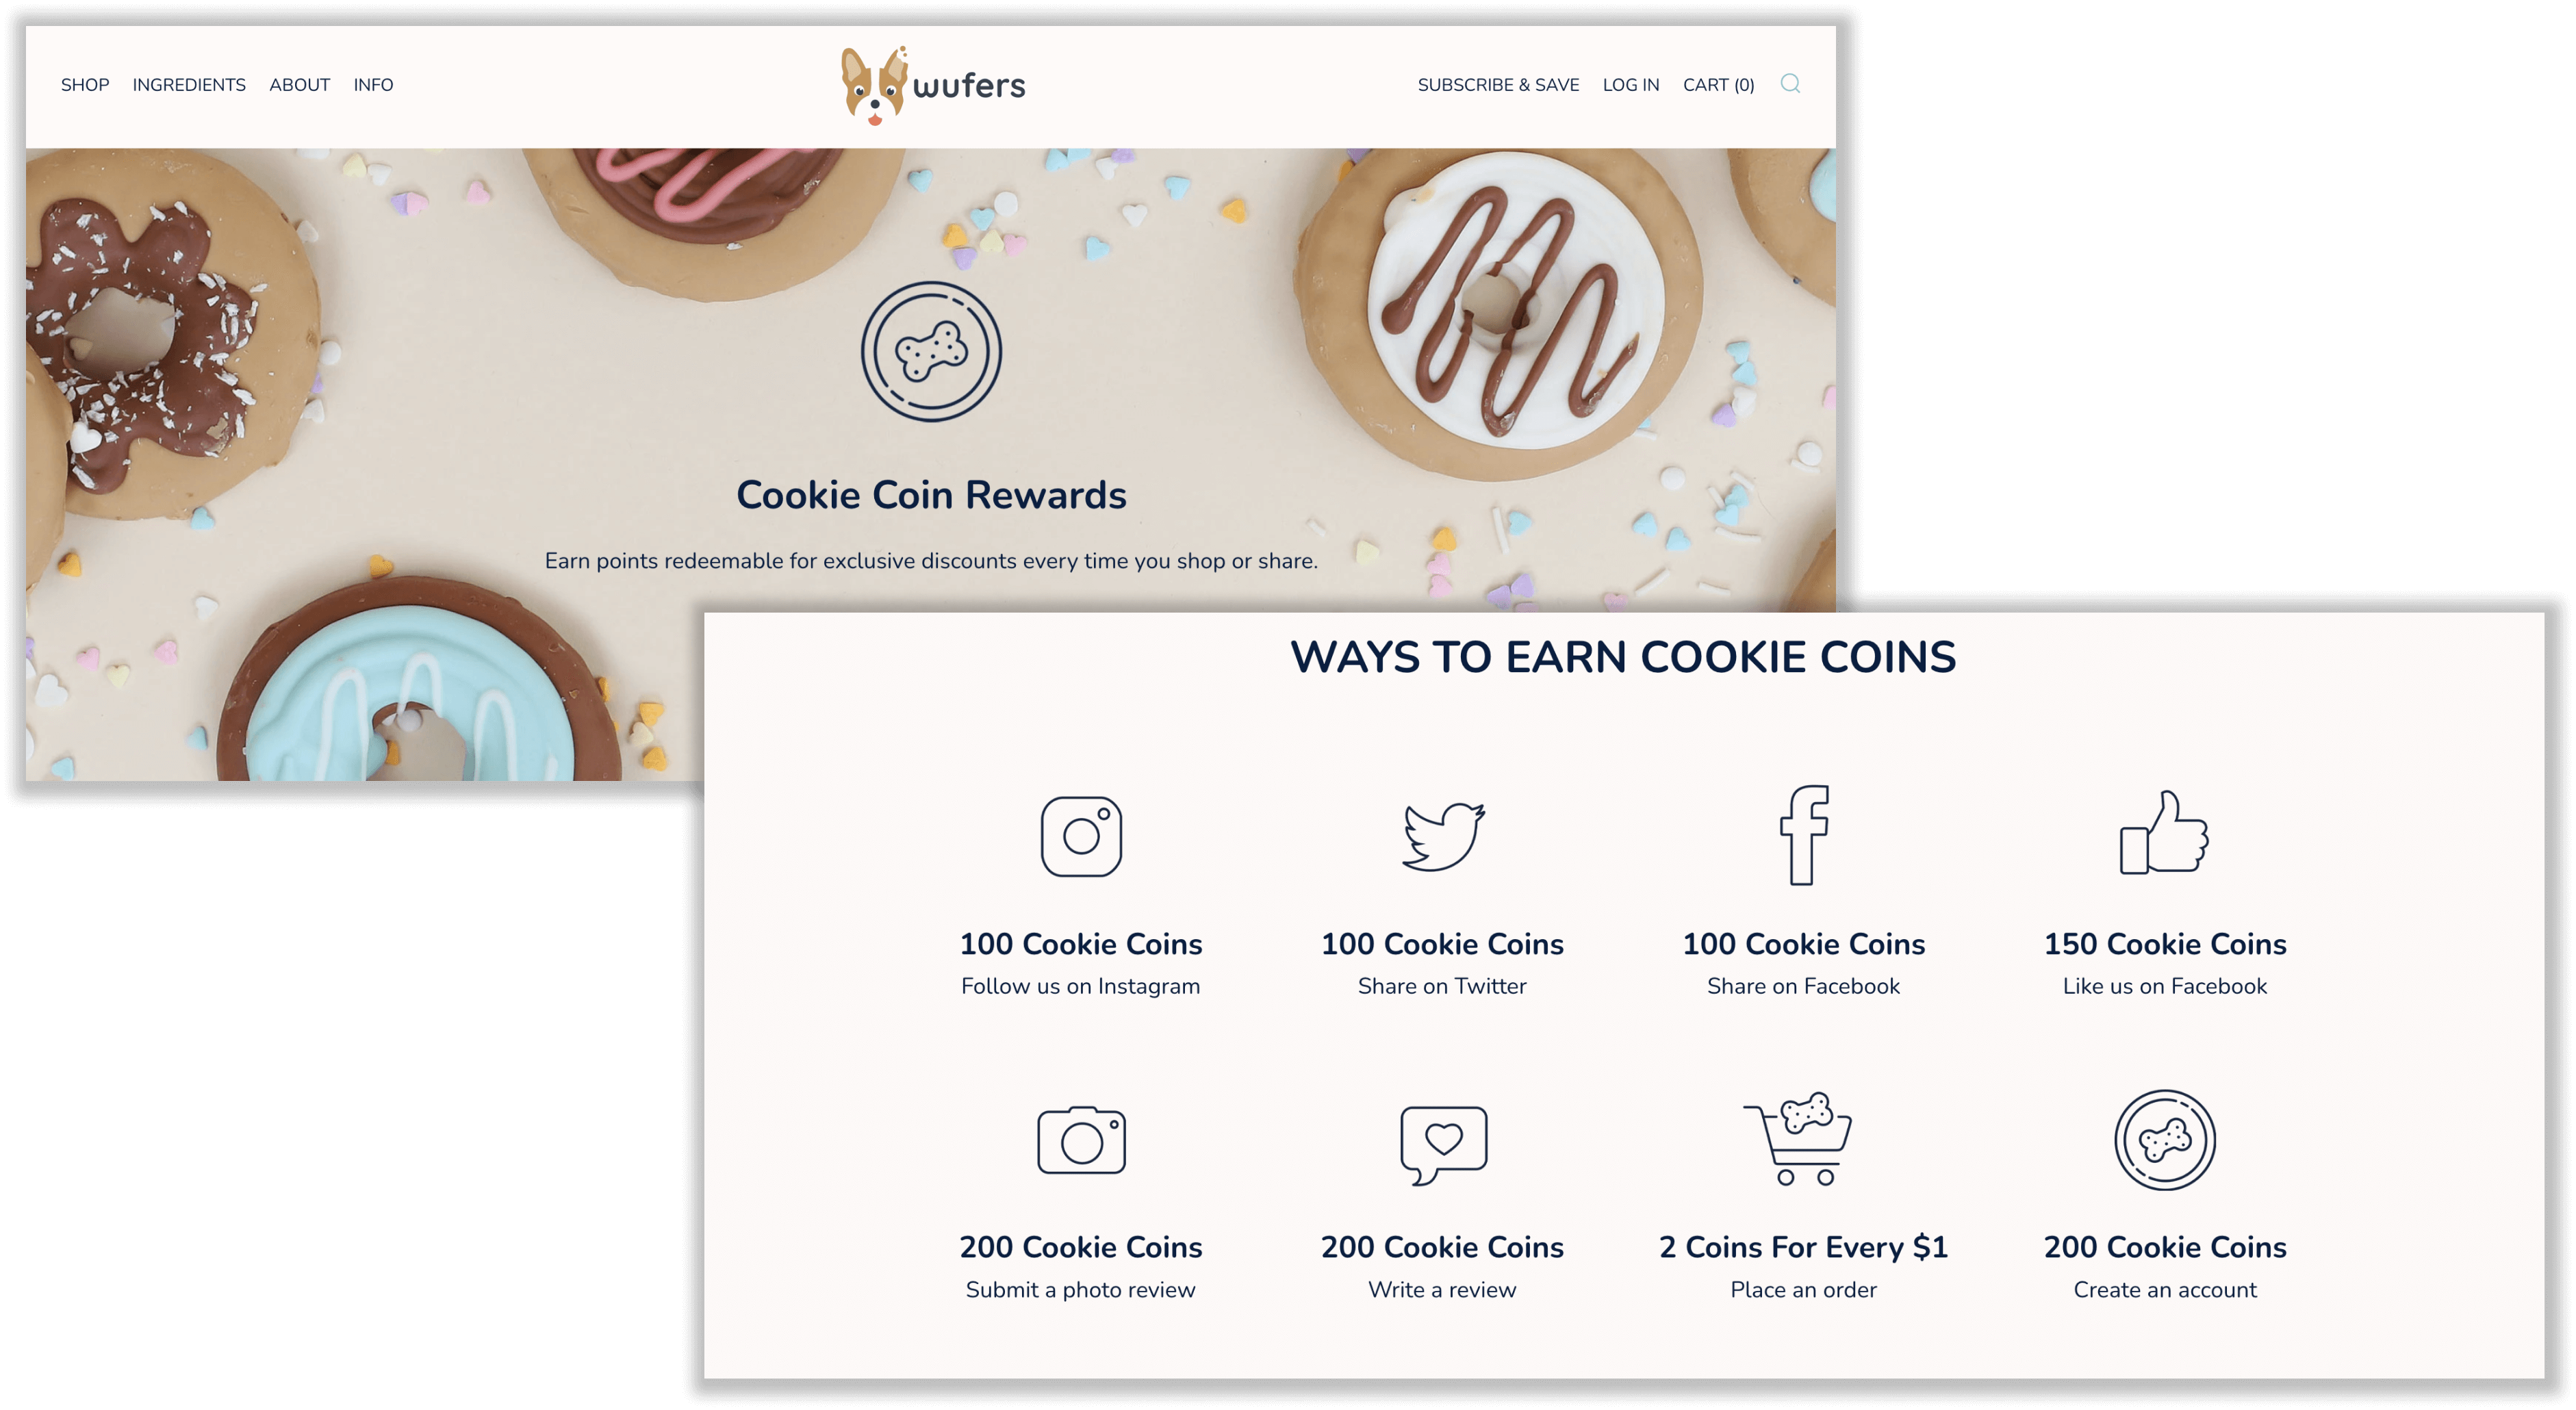Toggle the Subscribe & Save option
Viewport: 2576px width, 1410px height.
point(1496,85)
